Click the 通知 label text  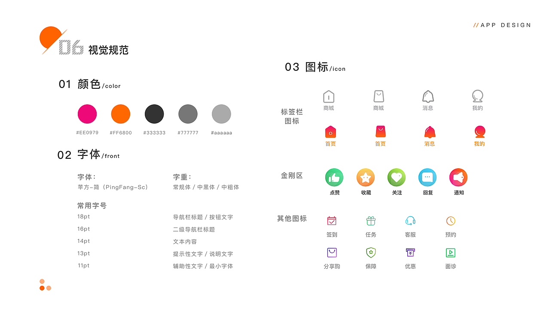point(459,193)
